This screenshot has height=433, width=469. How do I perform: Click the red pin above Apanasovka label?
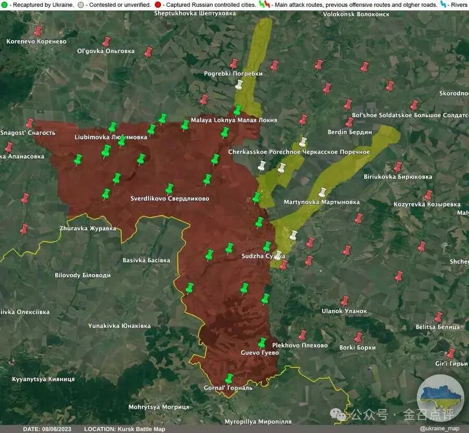pos(9,148)
